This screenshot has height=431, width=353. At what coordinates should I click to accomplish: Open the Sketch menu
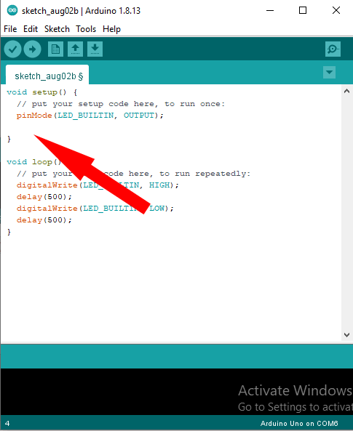(57, 29)
